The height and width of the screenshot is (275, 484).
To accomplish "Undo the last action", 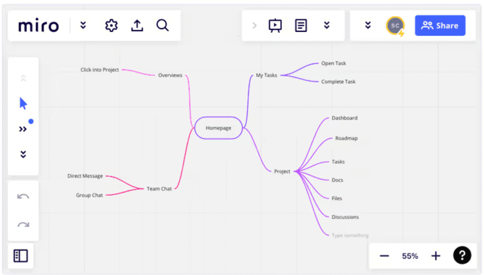I will 23,196.
